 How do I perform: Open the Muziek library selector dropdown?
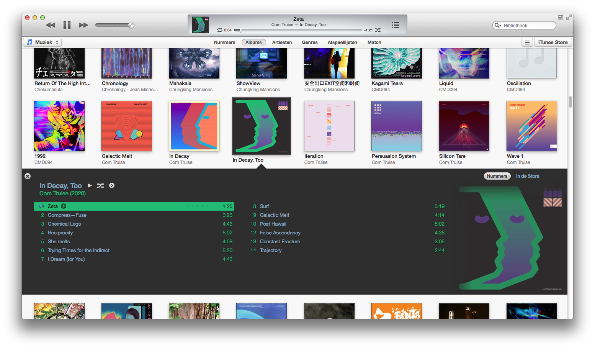point(42,42)
